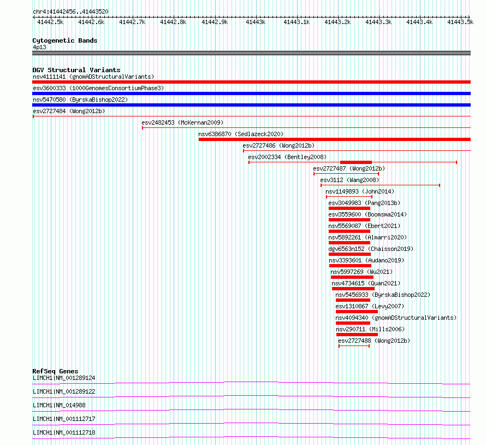Select dgv6563n152 Chaisson2019 label
The image size is (486, 445).
(371, 249)
